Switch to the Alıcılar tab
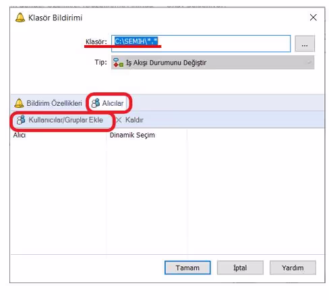 [109, 103]
